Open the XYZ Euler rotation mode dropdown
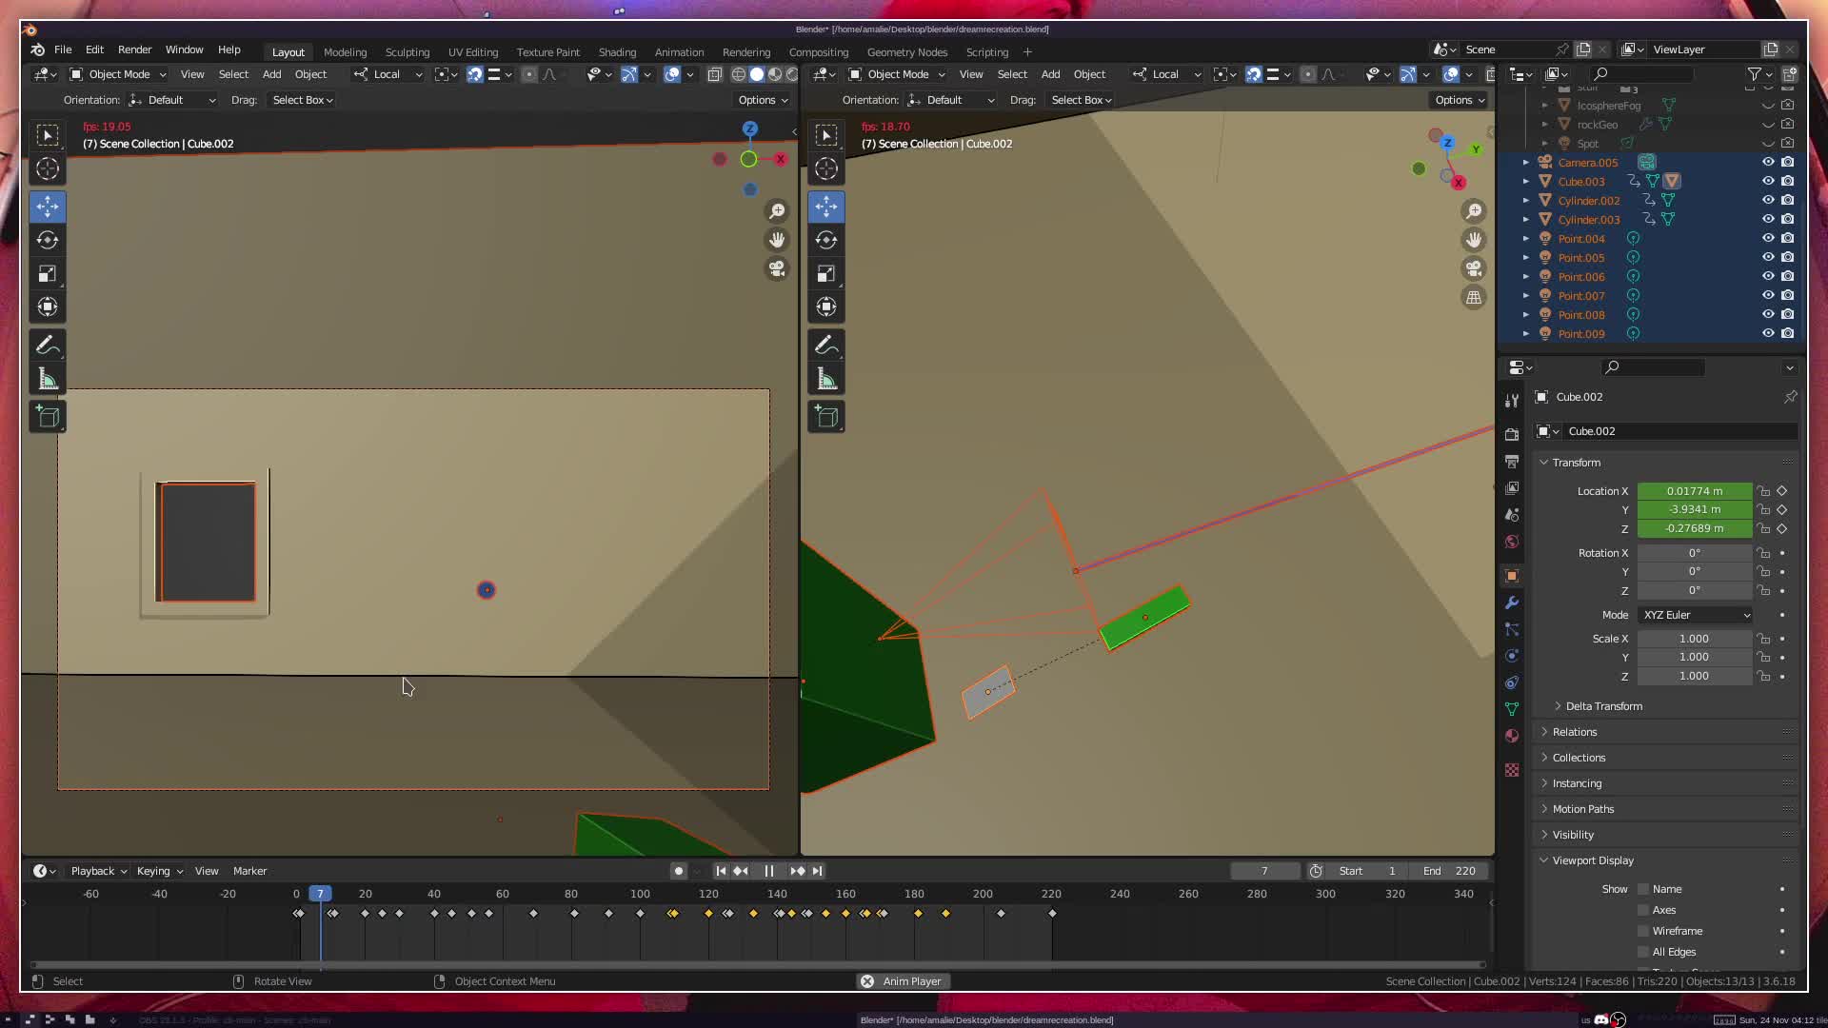 (1695, 615)
